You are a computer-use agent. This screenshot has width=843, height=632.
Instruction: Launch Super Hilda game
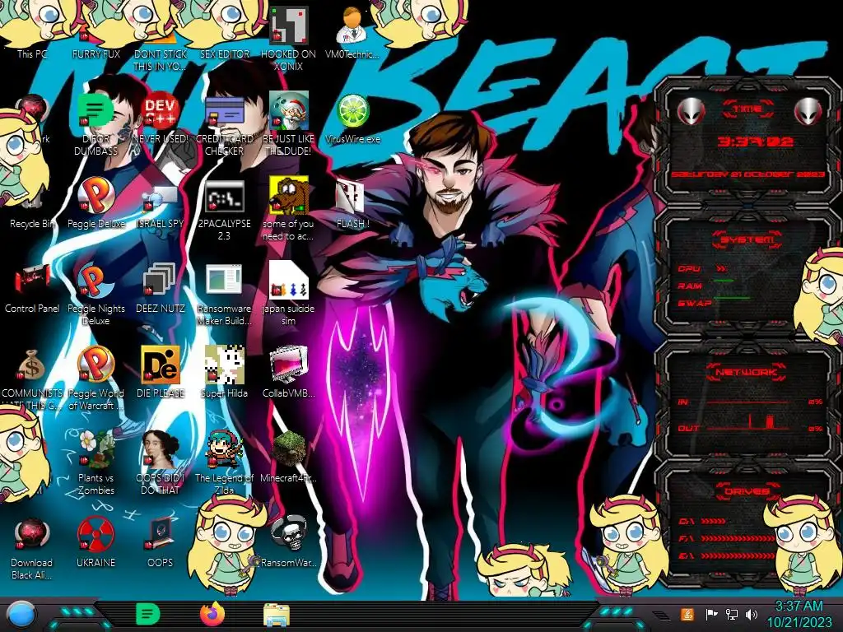click(x=224, y=373)
